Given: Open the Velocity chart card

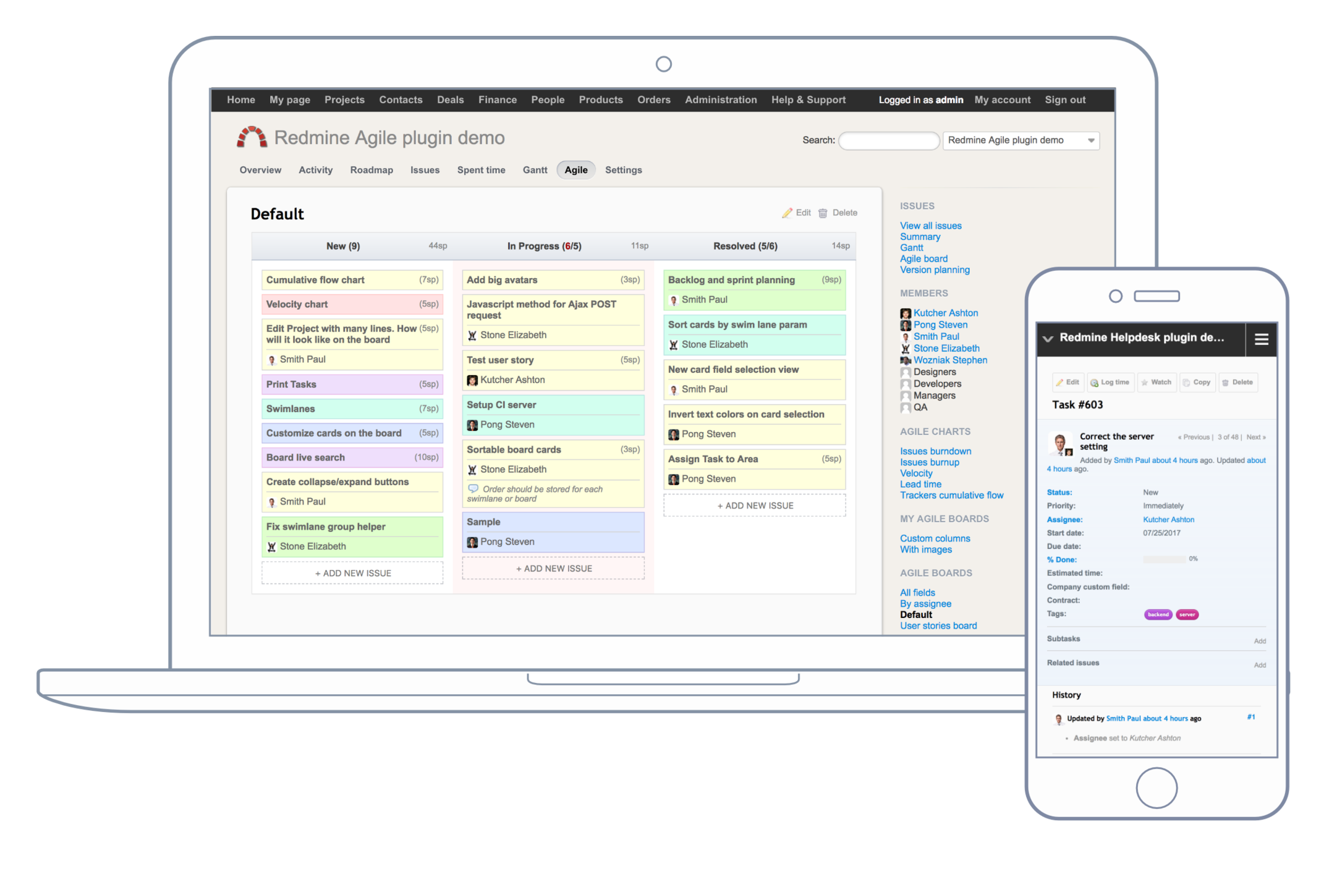Looking at the screenshot, I should [352, 304].
